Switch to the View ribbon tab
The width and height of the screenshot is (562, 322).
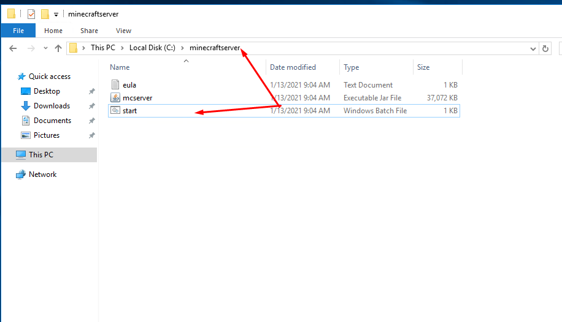click(124, 31)
